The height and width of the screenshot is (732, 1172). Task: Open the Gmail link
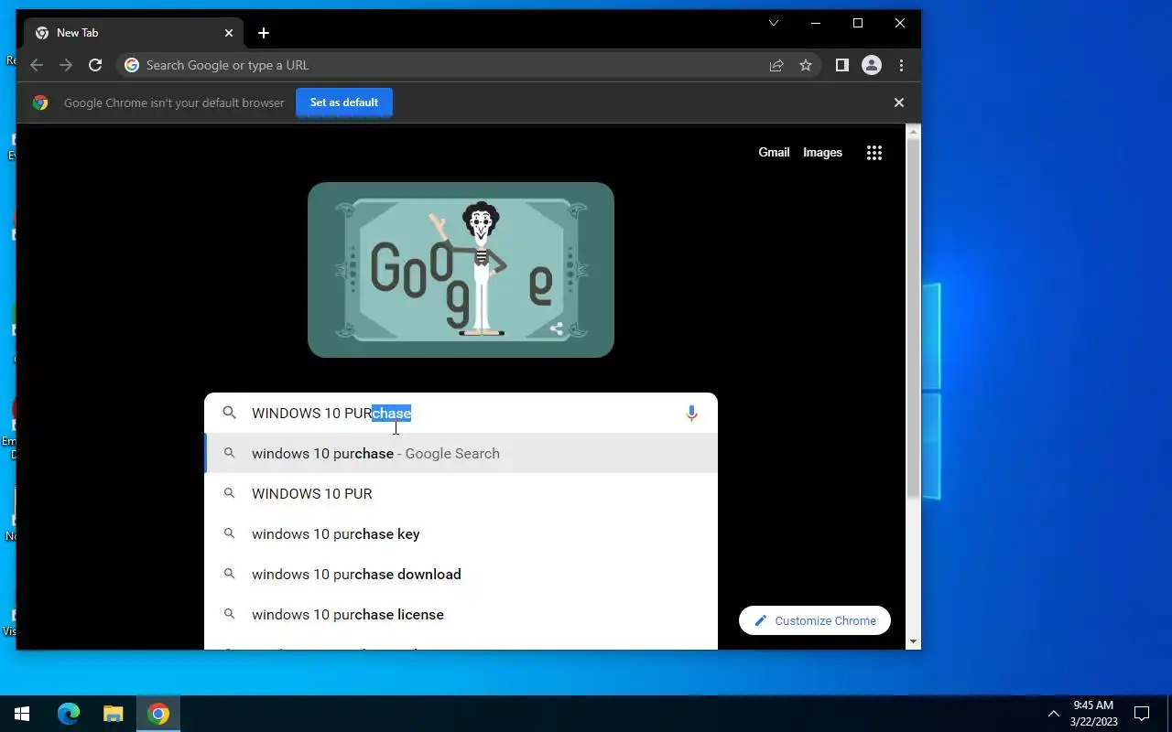tap(774, 153)
